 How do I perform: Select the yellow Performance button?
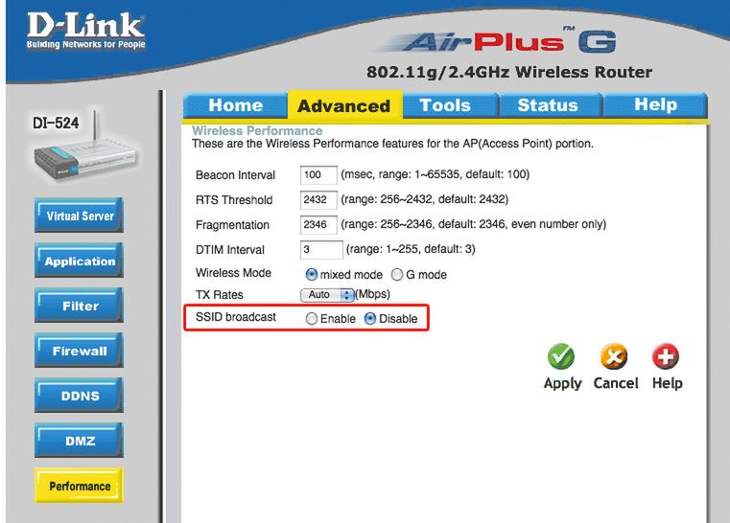point(80,486)
